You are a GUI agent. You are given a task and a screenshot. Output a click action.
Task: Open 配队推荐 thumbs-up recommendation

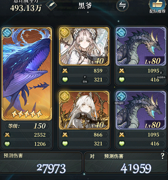point(157,7)
